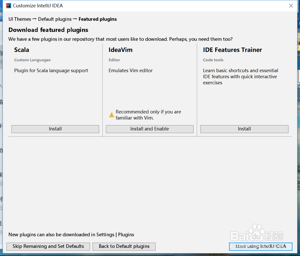Click Install and Enable for IdeaVim

150,129
